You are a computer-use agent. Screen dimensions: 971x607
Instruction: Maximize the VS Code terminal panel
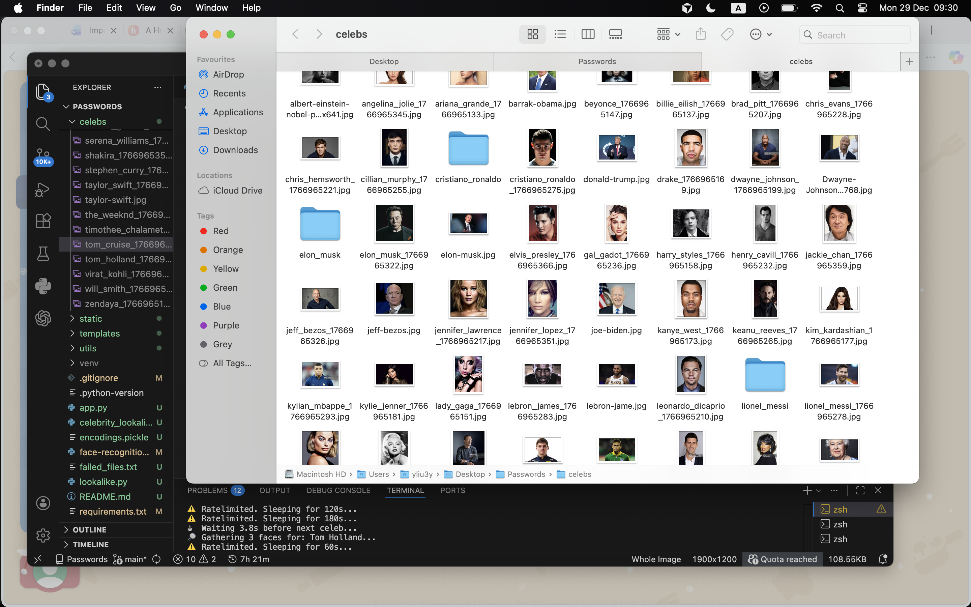[860, 490]
